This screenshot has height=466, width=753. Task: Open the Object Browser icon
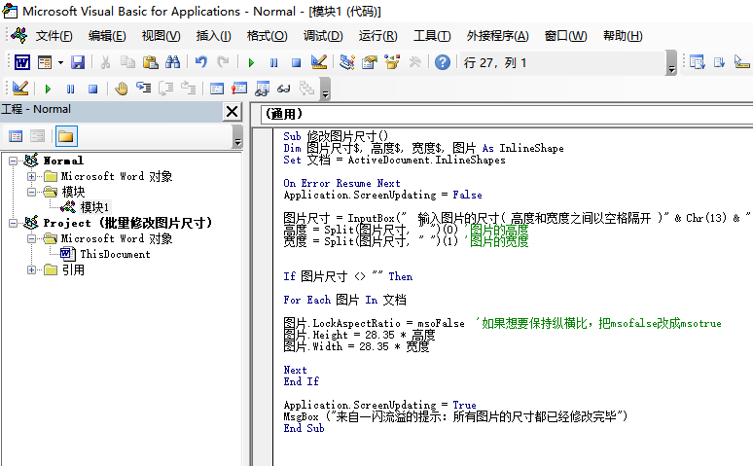(x=392, y=62)
